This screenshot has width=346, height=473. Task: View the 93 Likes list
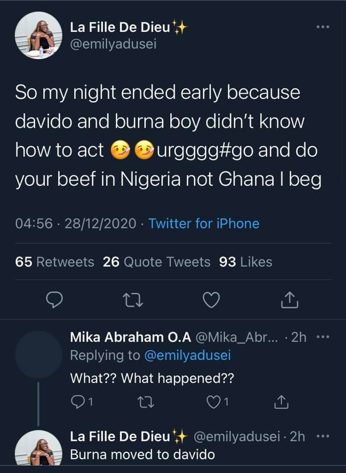pyautogui.click(x=245, y=262)
